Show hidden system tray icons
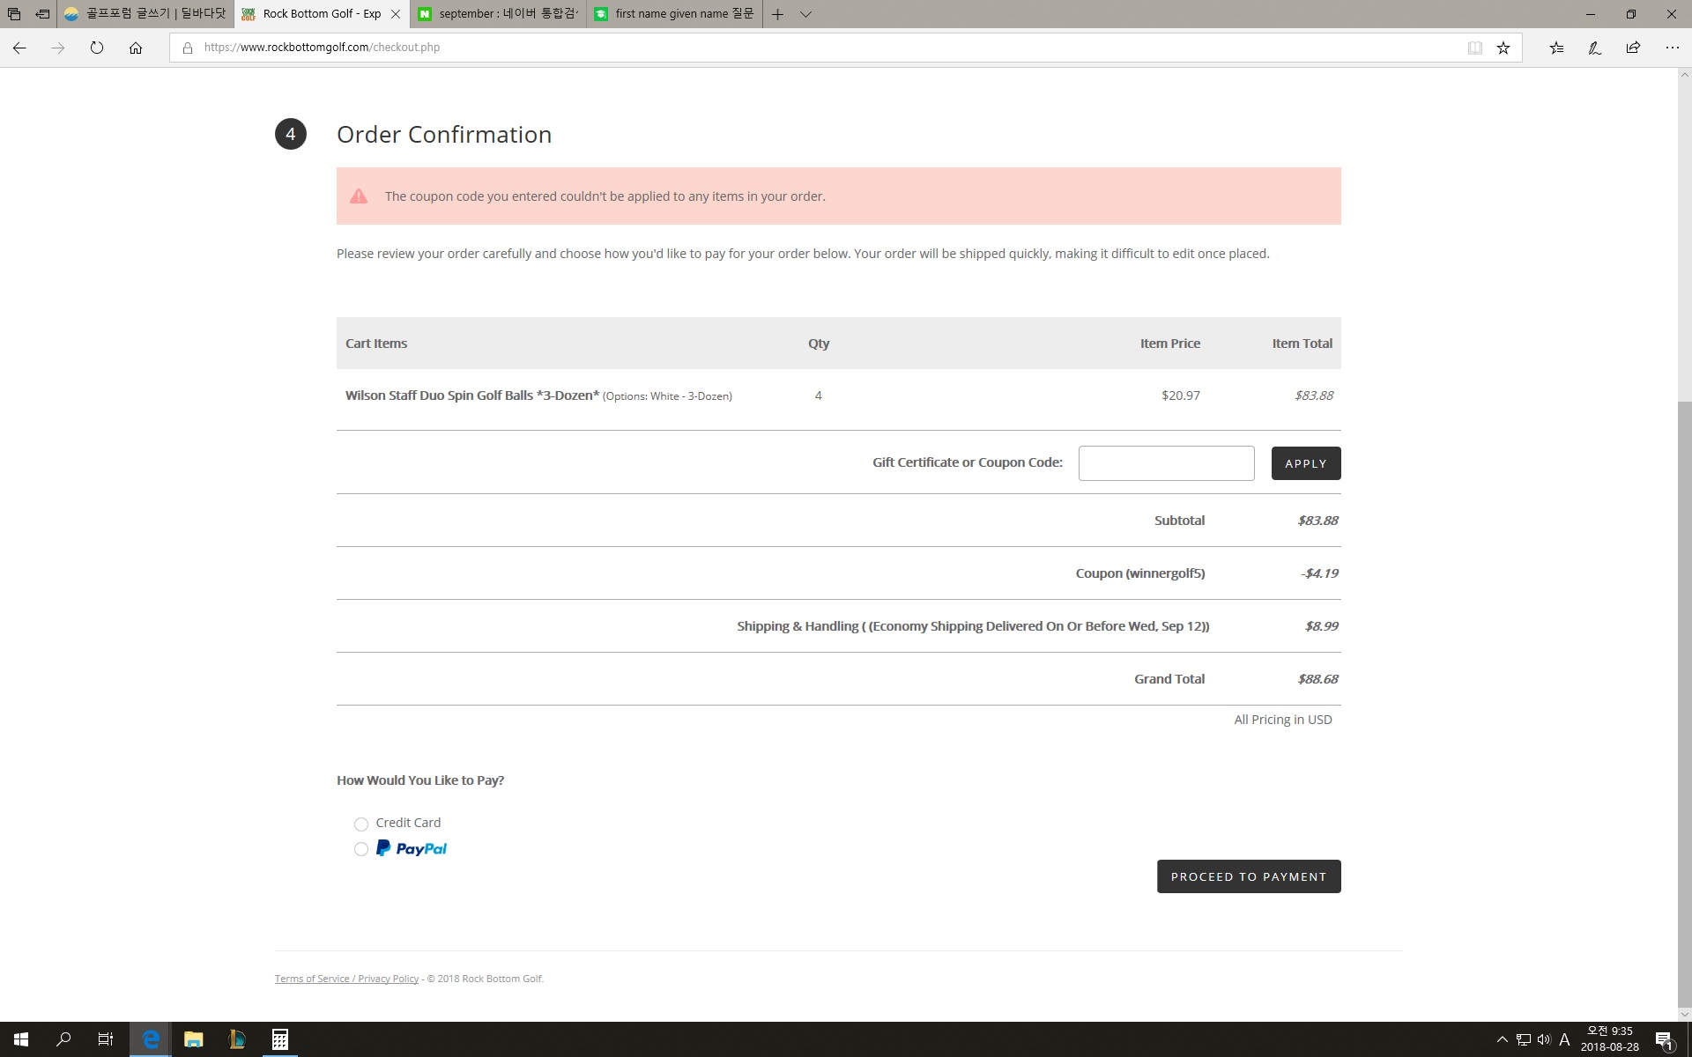1692x1057 pixels. (1502, 1039)
